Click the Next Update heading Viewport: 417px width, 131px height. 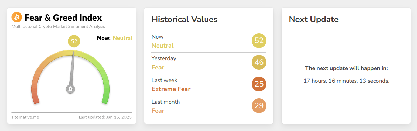(314, 19)
